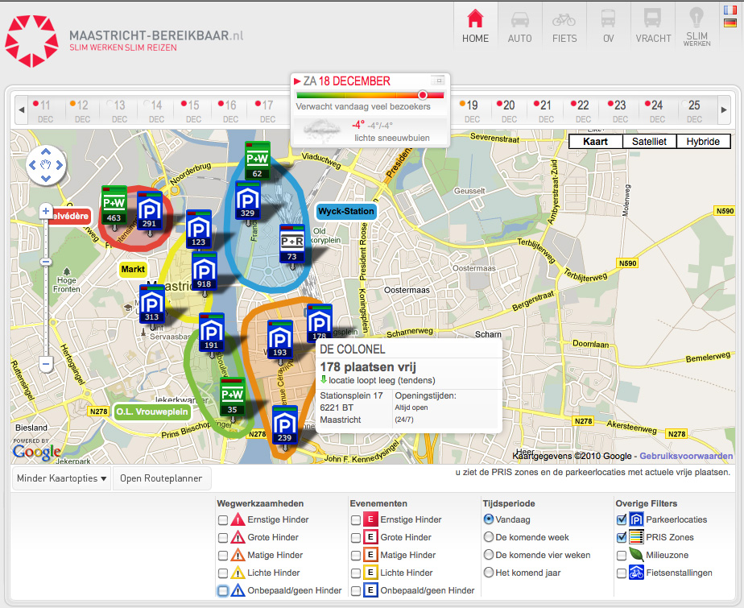Click the Wyck-Station zone label
The width and height of the screenshot is (744, 608).
tap(346, 211)
